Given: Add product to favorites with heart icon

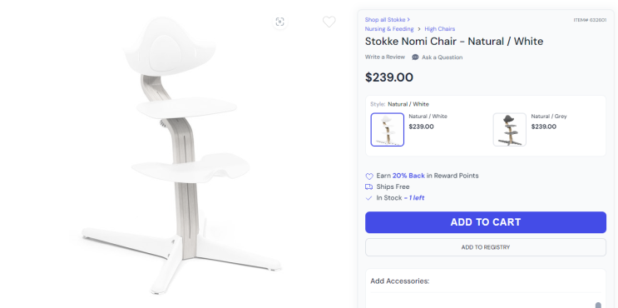Looking at the screenshot, I should [x=329, y=22].
